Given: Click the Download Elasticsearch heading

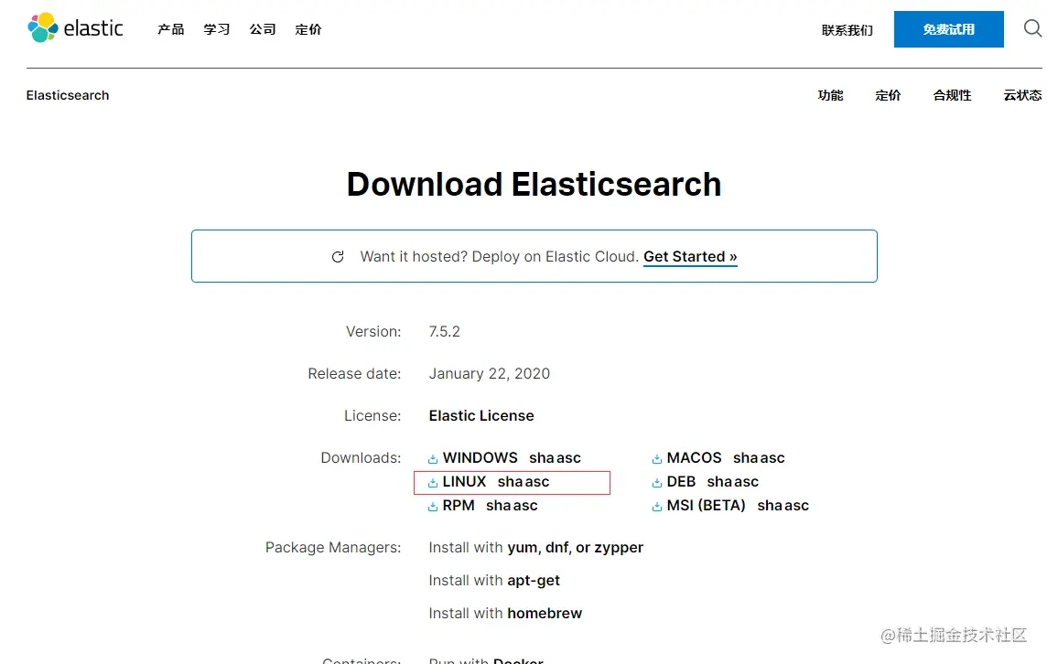Looking at the screenshot, I should tap(534, 184).
